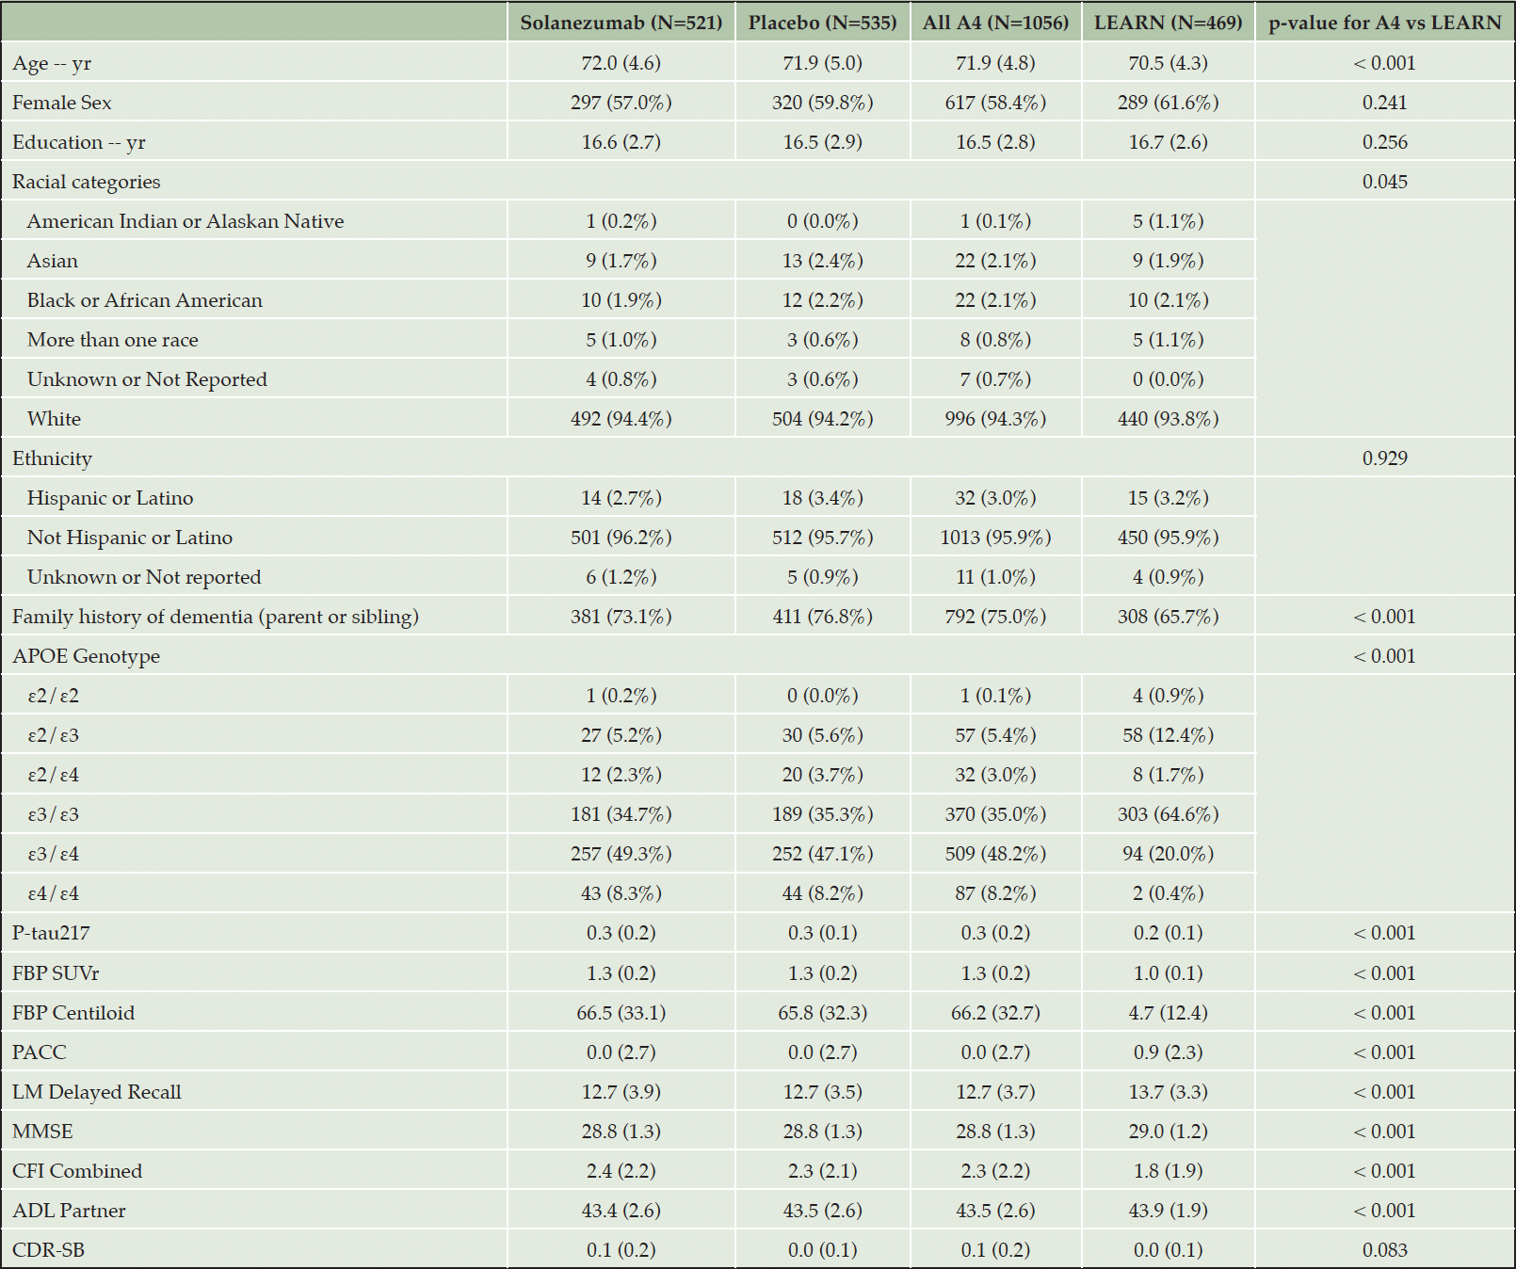Click the Solanezumab (N=521) column header
This screenshot has width=1516, height=1269.
pos(621,23)
